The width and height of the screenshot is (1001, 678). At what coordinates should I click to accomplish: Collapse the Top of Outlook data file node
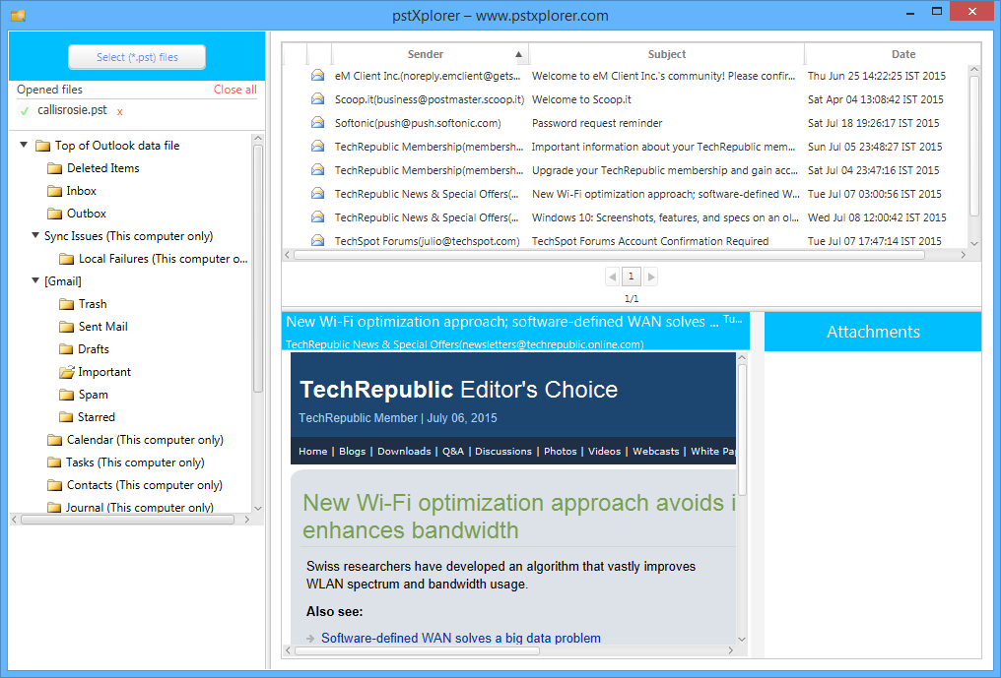tap(24, 145)
